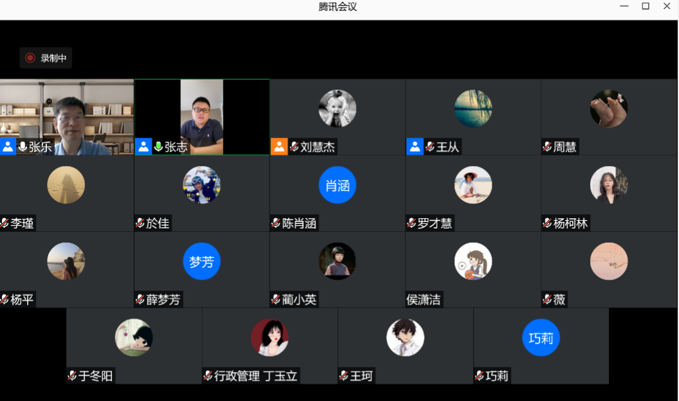Screen dimensions: 679x401
Task: Select 王珂's anime avatar
Action: (405, 338)
